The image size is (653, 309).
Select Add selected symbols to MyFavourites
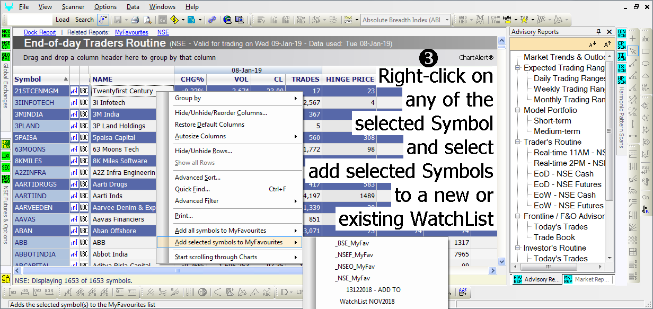(x=230, y=242)
